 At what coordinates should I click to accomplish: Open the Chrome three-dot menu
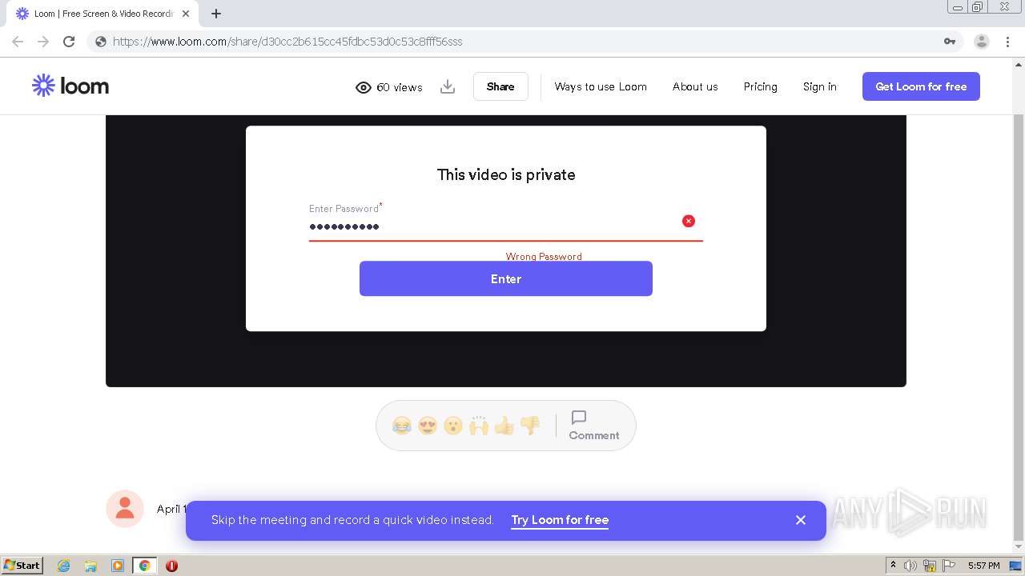(x=1008, y=42)
